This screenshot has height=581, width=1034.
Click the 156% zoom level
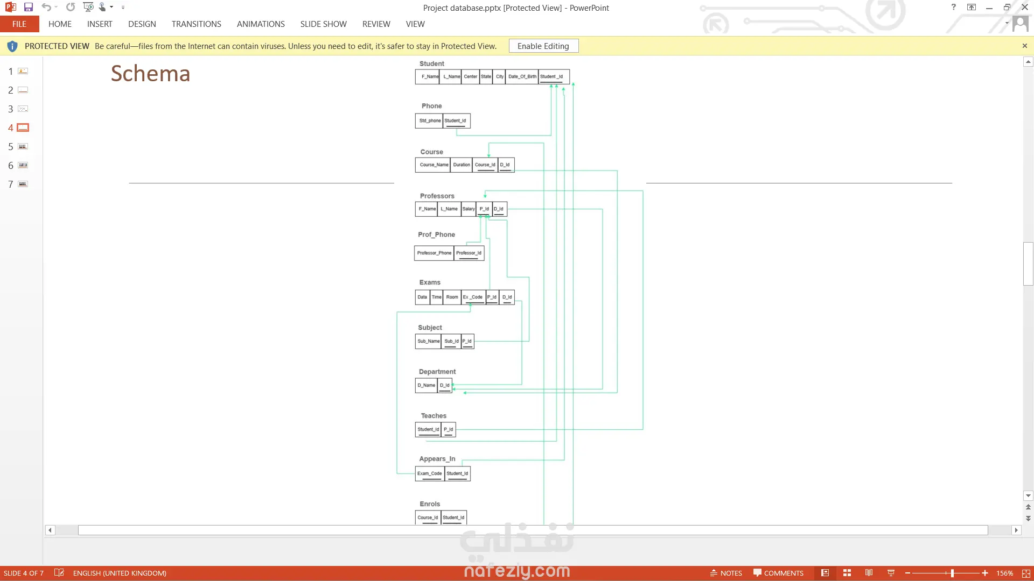point(1005,573)
